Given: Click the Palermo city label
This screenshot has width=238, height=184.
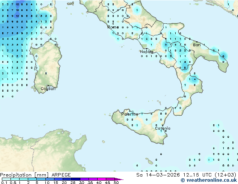Looking at the screenshot, I should tap(130, 114).
